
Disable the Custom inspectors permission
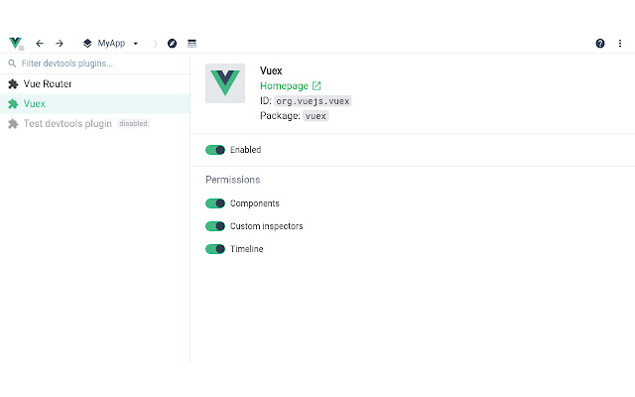[215, 226]
